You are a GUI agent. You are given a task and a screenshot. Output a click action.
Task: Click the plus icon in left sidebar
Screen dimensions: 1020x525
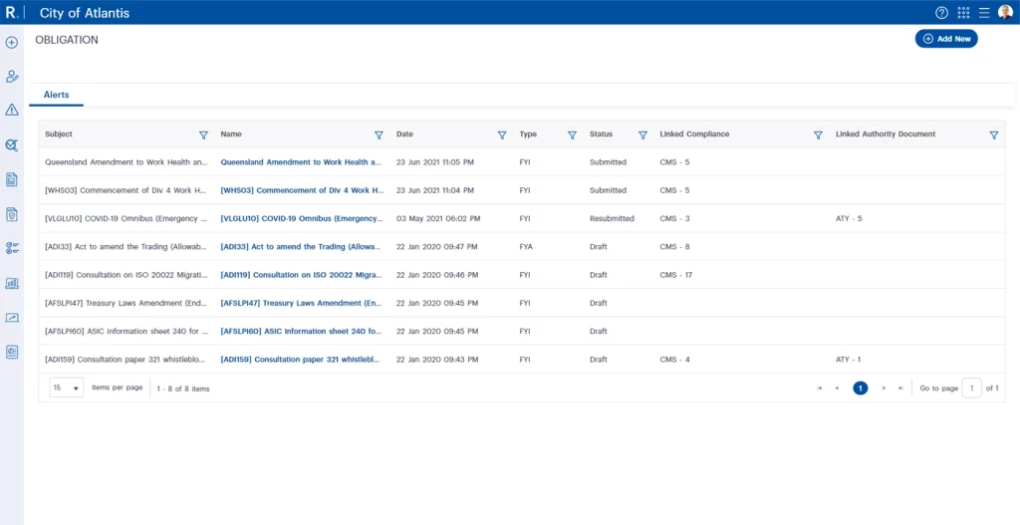click(12, 43)
